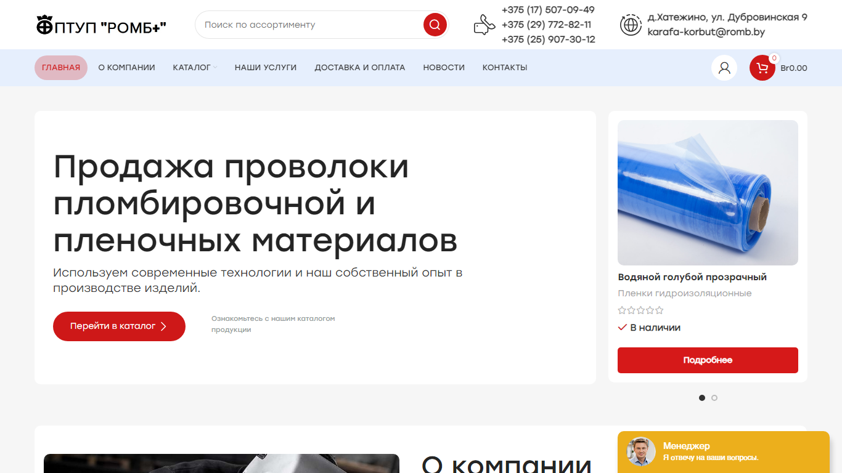Open the Новости menu item
Image resolution: width=842 pixels, height=473 pixels.
tap(444, 68)
